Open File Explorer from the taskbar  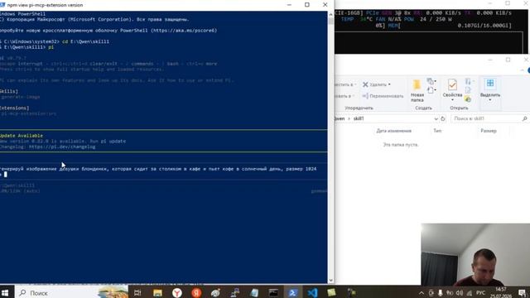(157, 292)
